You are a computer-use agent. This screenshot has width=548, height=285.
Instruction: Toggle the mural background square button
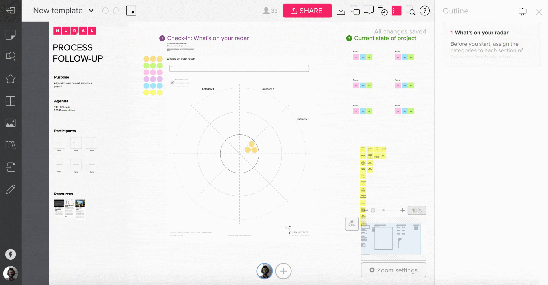click(131, 11)
